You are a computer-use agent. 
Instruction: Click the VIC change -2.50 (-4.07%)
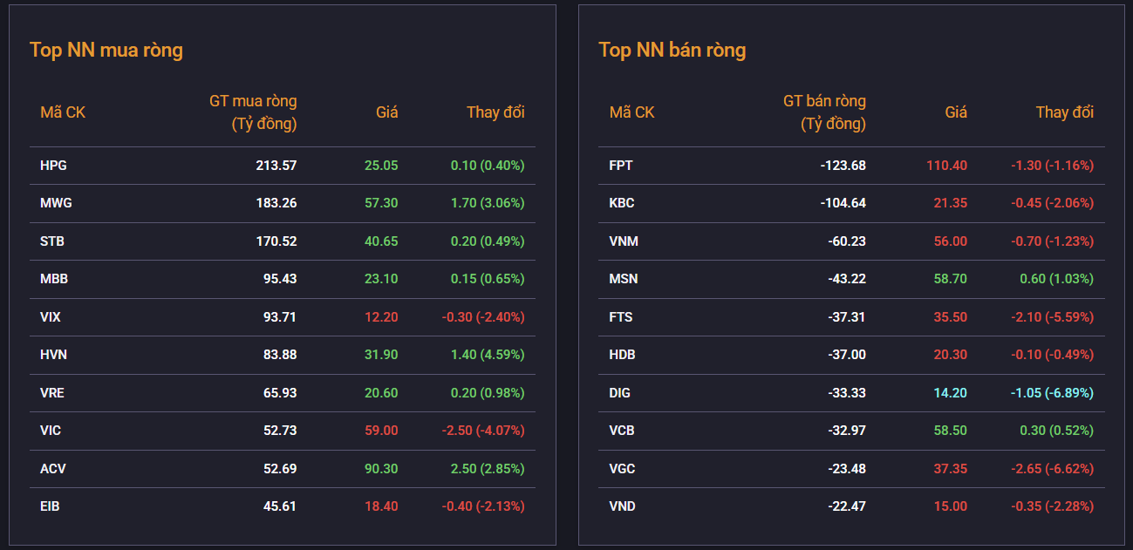click(483, 431)
